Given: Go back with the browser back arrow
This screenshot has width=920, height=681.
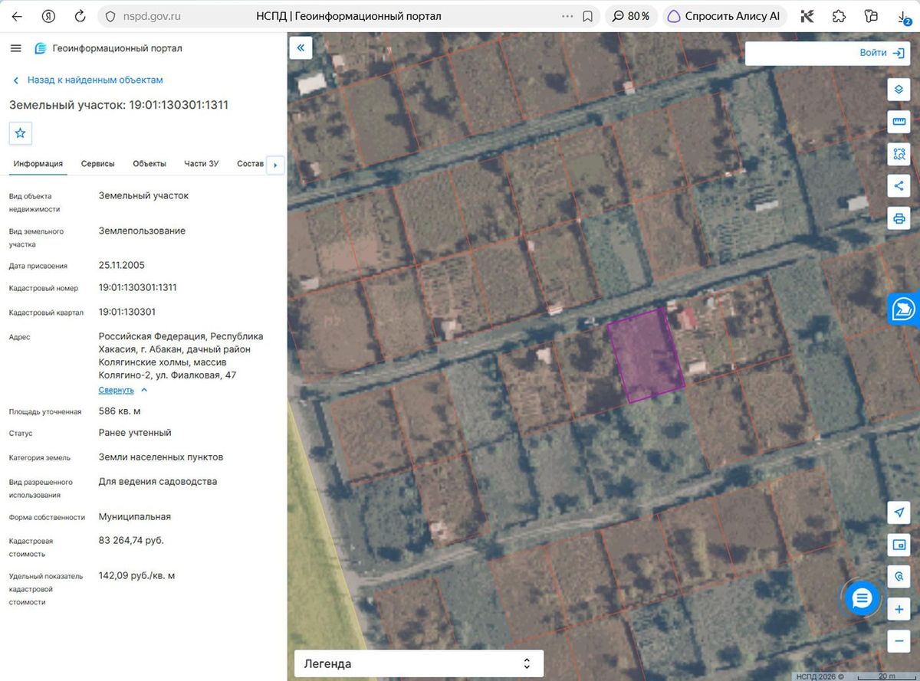Looking at the screenshot, I should tap(17, 16).
